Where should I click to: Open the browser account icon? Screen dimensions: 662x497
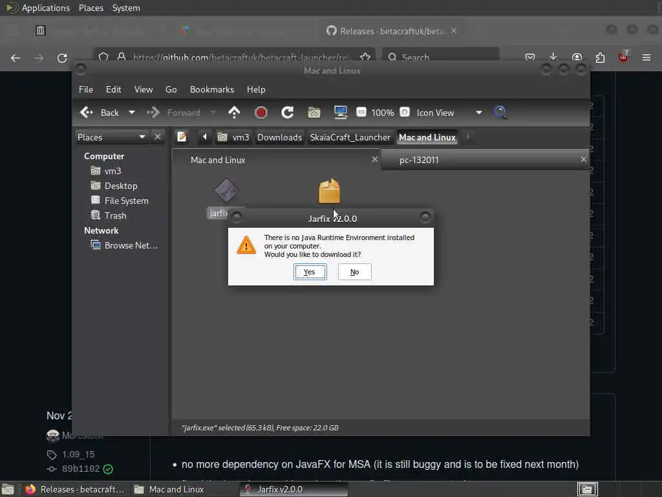pos(577,58)
